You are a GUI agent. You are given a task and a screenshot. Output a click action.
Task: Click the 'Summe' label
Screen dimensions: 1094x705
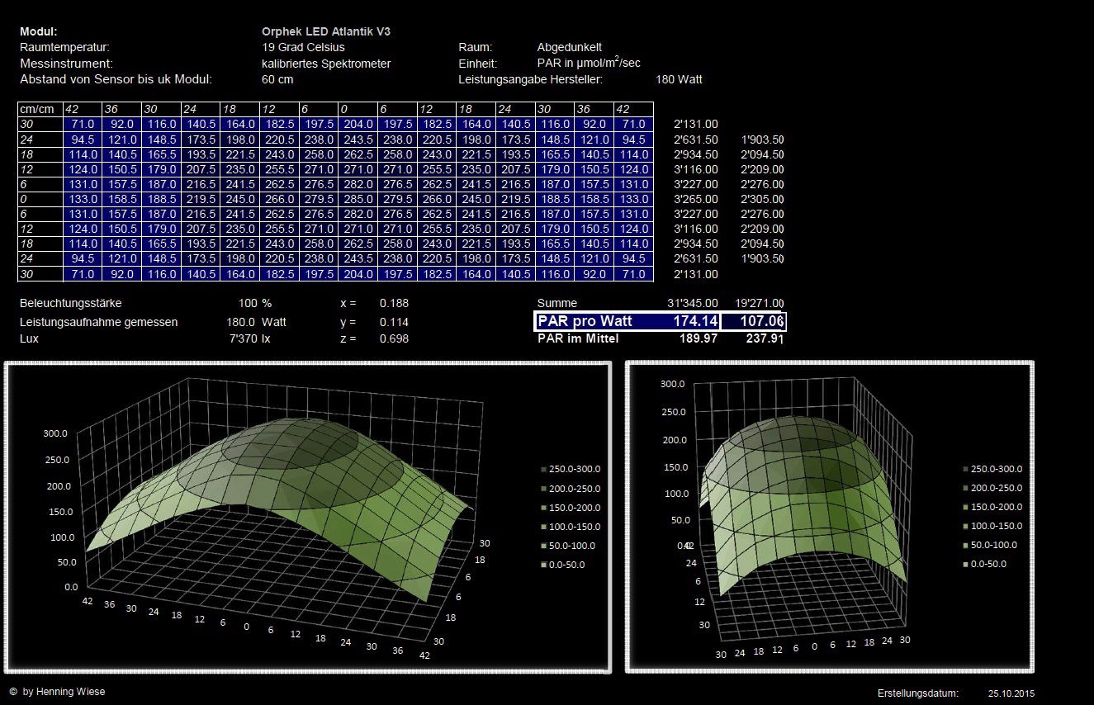click(x=557, y=303)
